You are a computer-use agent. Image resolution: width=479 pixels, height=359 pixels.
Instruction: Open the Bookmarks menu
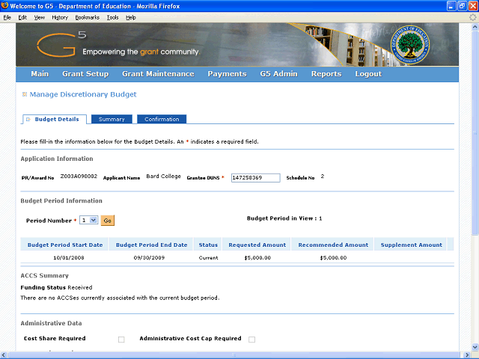click(87, 16)
